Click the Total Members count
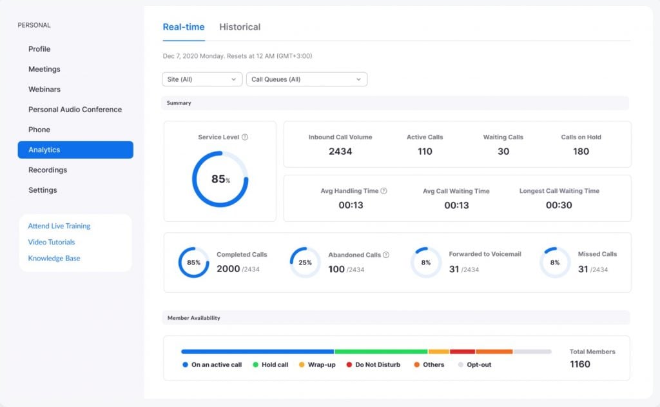 pos(579,364)
